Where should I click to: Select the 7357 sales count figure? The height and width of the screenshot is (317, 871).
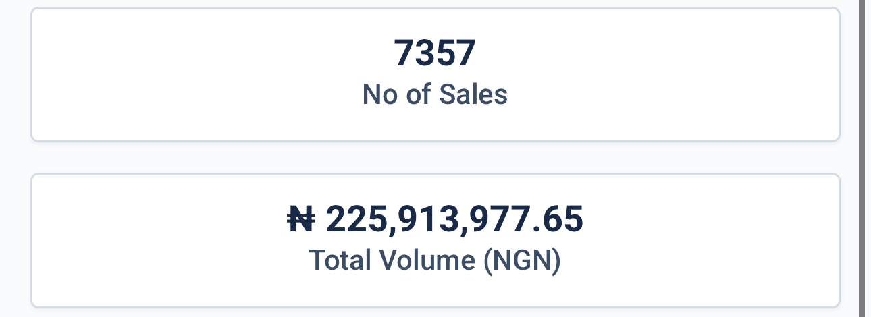click(x=435, y=53)
